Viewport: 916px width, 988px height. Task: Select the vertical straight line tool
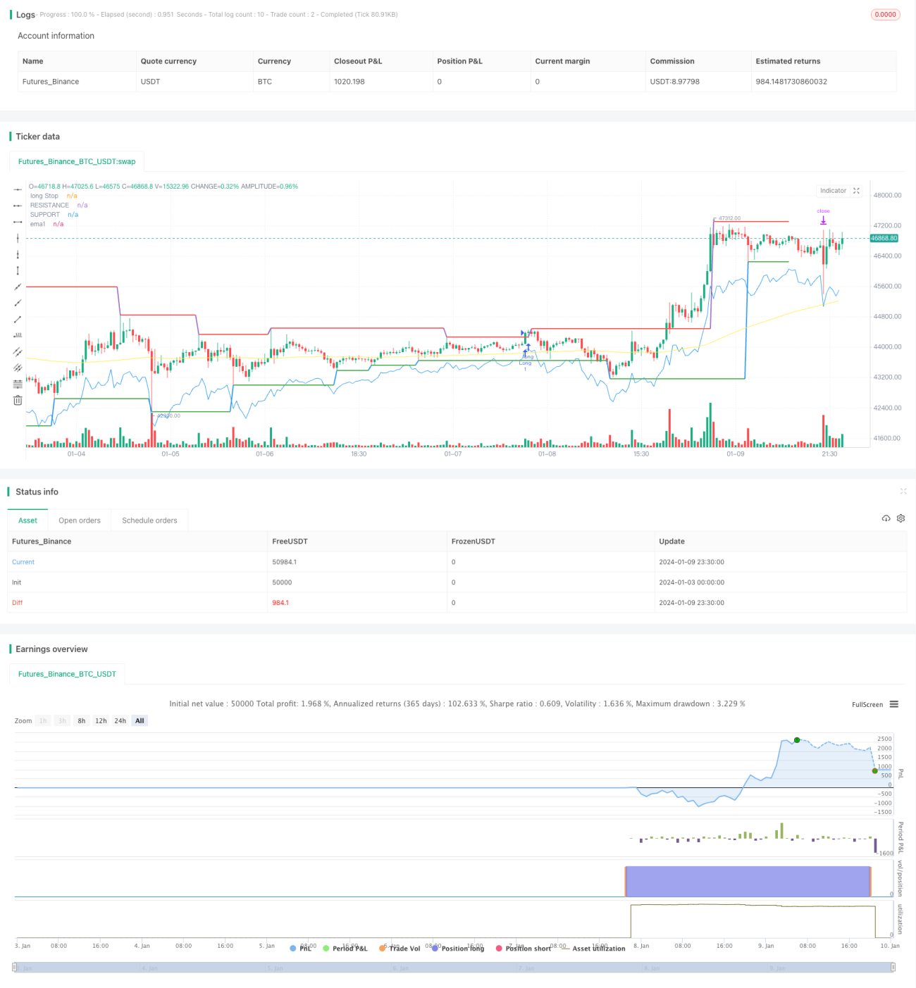pos(18,238)
